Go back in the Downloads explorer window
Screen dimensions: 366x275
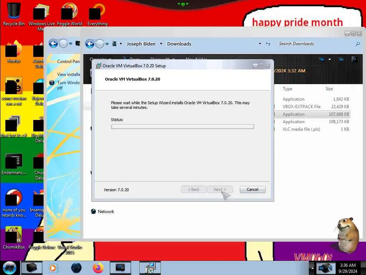click(x=90, y=44)
